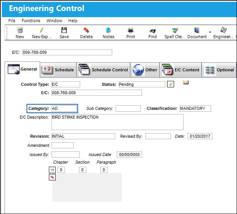Click the Sub Category label

coord(100,108)
